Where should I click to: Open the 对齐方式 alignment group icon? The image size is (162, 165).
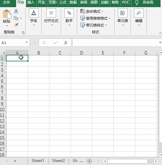click(x=51, y=13)
